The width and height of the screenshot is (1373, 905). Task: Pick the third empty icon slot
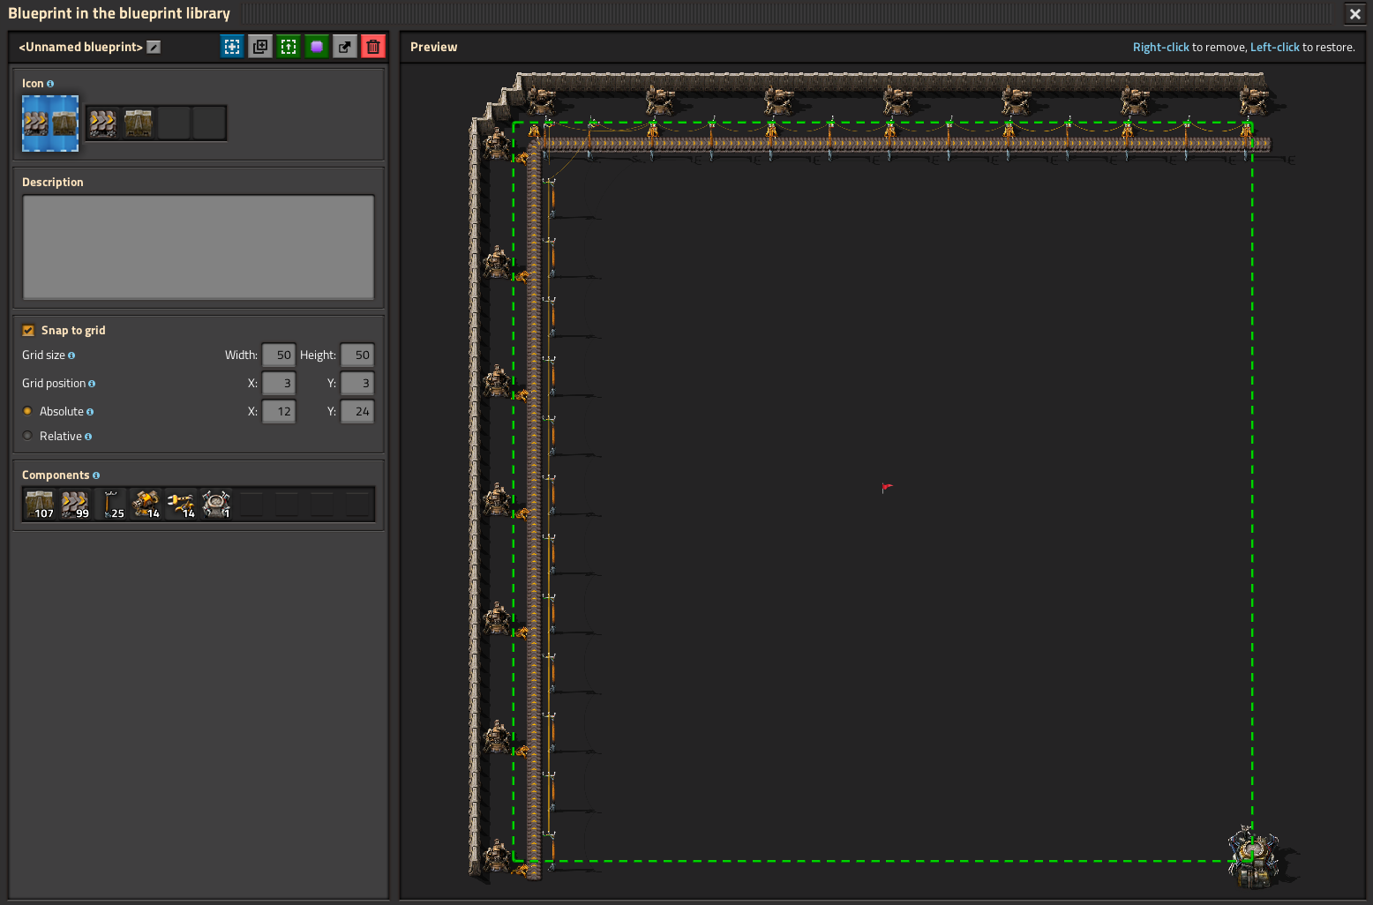tap(174, 123)
